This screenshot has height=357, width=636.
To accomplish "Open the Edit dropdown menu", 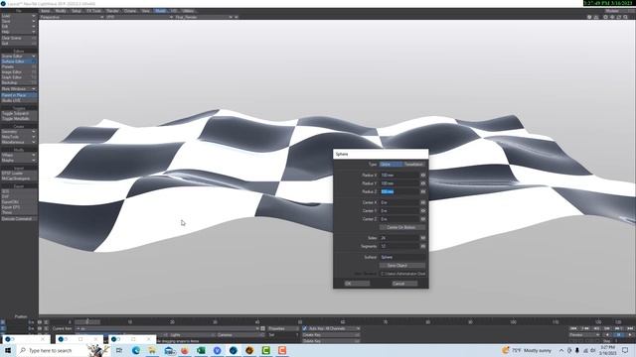I will click(x=19, y=27).
